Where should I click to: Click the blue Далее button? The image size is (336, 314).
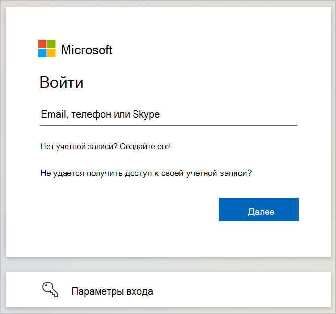[x=259, y=210]
